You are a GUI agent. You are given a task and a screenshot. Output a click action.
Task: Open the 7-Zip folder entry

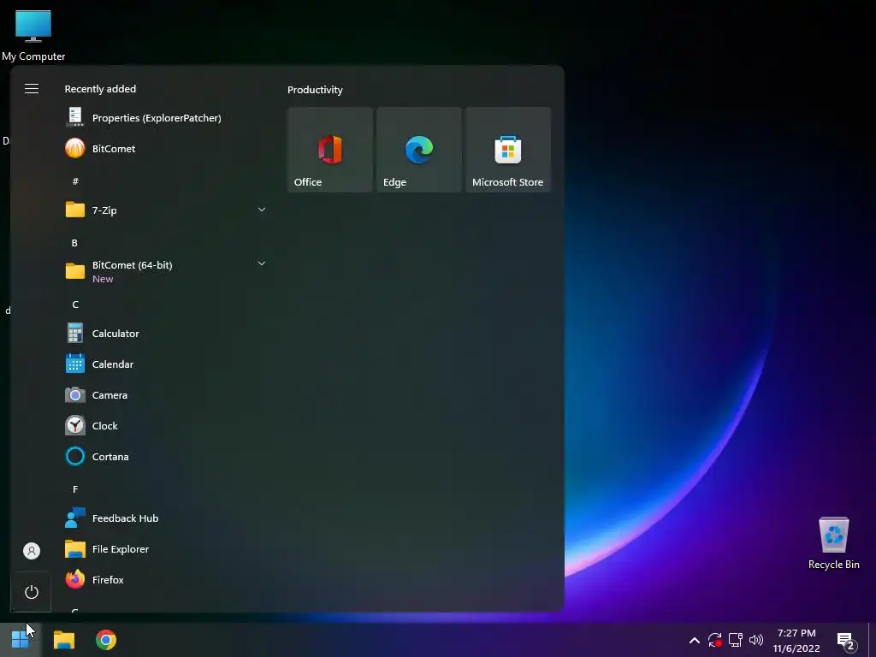[x=165, y=210]
